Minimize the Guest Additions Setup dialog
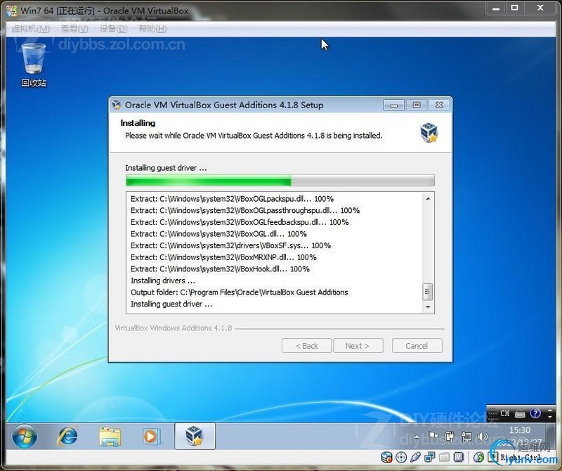This screenshot has height=471, width=562. tap(394, 105)
